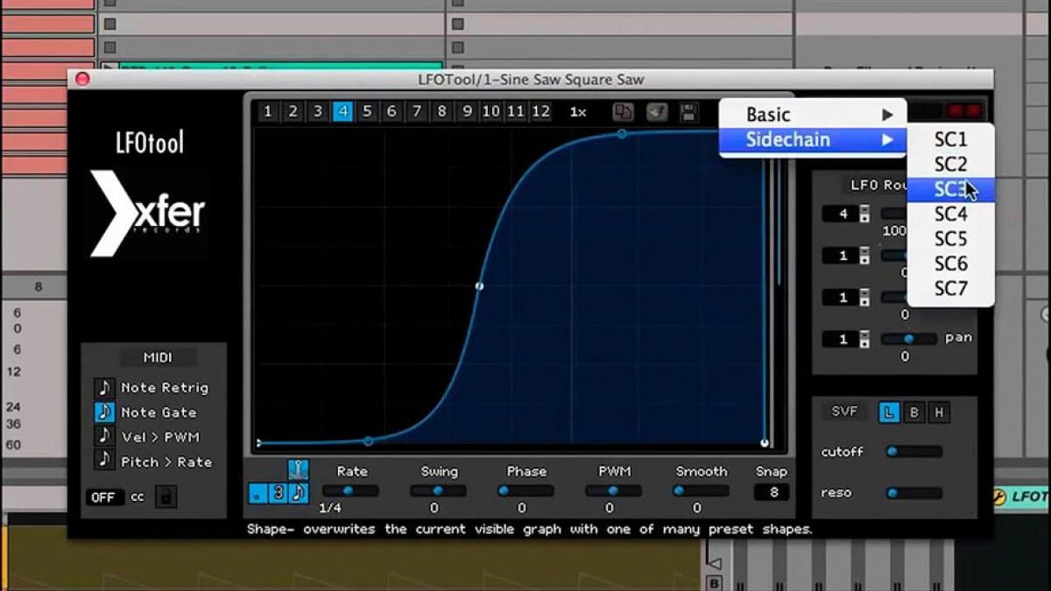
Task: Select graph tab 3
Action: pyautogui.click(x=318, y=112)
